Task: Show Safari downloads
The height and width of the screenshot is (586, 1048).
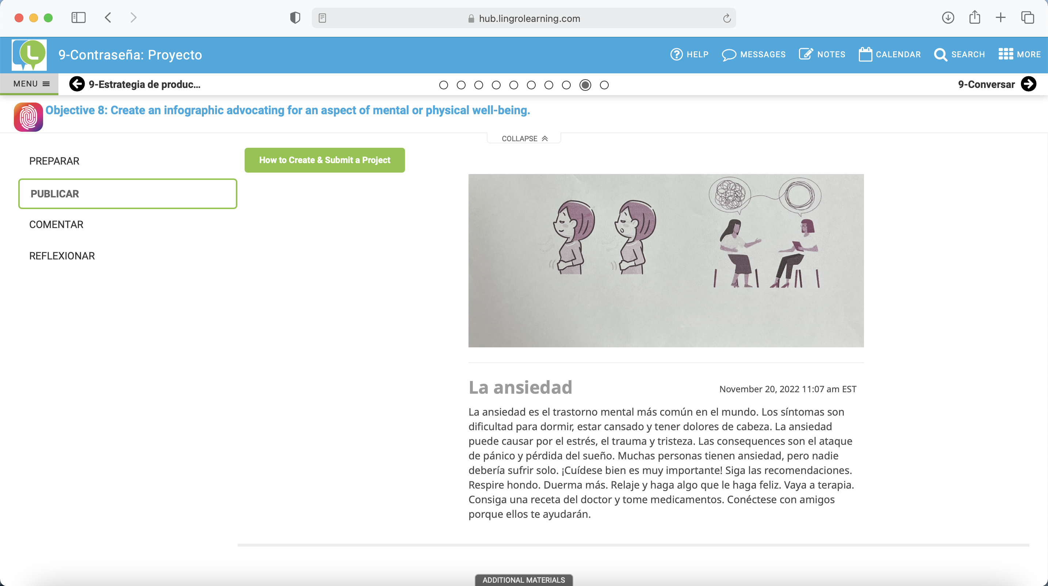Action: pyautogui.click(x=948, y=18)
